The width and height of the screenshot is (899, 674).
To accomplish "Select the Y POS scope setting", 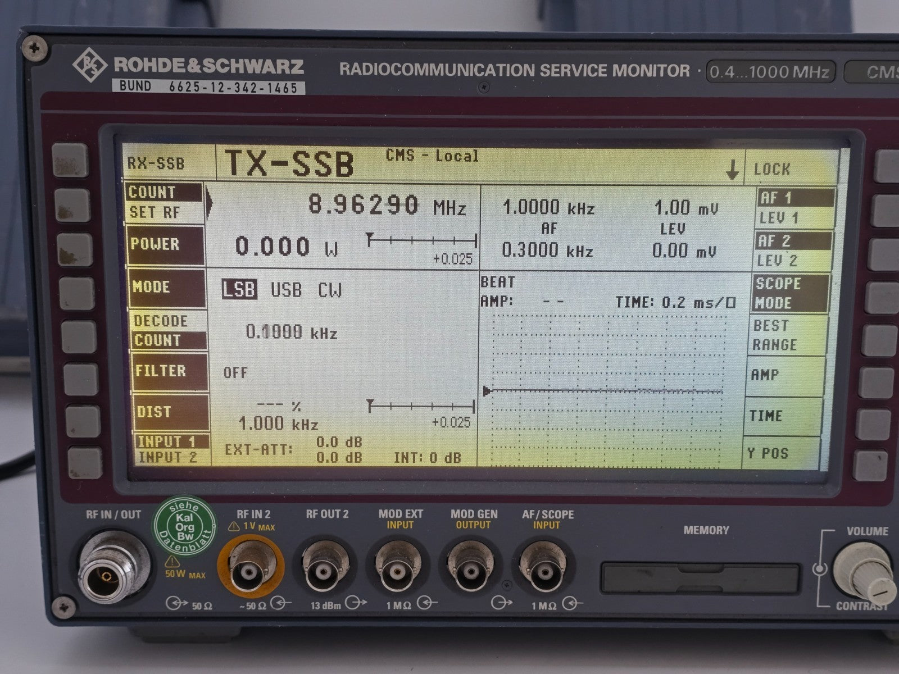I will pyautogui.click(x=782, y=453).
